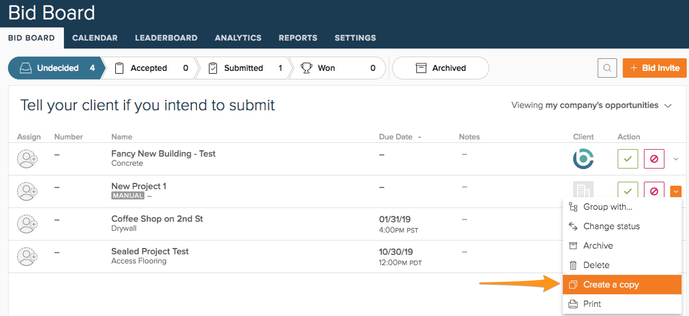Assign user to Sealed Project Test row
Screen dimensions: 689x316
coord(27,256)
